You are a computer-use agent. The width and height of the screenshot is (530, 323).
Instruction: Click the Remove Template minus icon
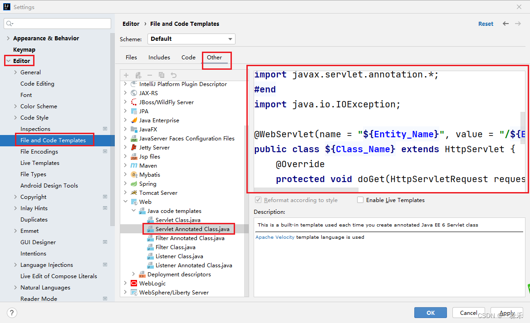coord(150,75)
